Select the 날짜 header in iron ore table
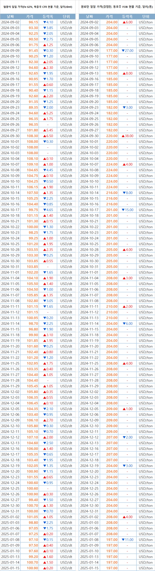155x571 pixels. [10, 17]
